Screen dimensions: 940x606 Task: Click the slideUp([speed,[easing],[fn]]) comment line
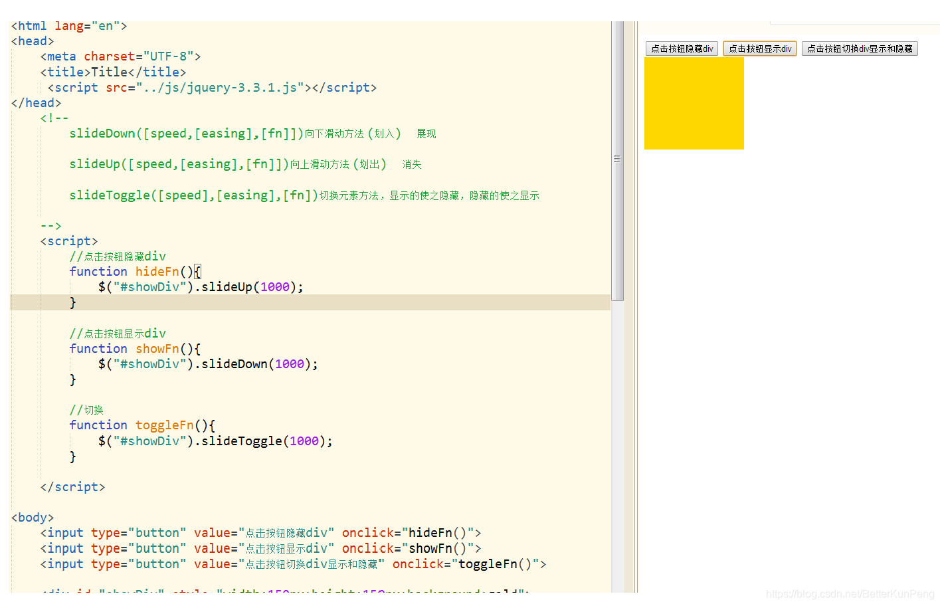(245, 164)
